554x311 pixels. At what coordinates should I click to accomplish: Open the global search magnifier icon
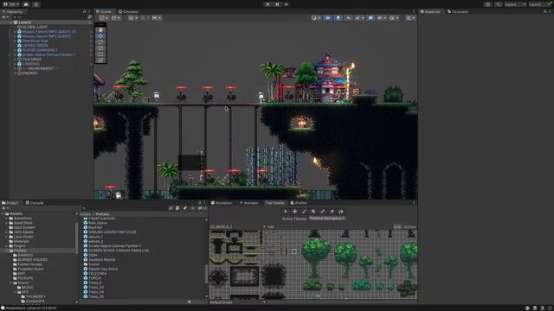point(498,4)
